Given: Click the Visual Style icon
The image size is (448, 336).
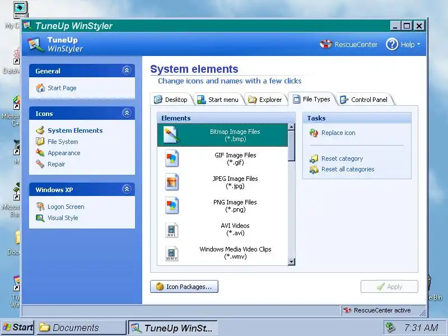Looking at the screenshot, I should [x=40, y=218].
